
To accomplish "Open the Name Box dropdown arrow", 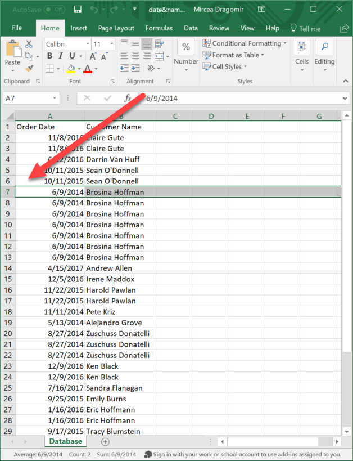I will coord(55,98).
